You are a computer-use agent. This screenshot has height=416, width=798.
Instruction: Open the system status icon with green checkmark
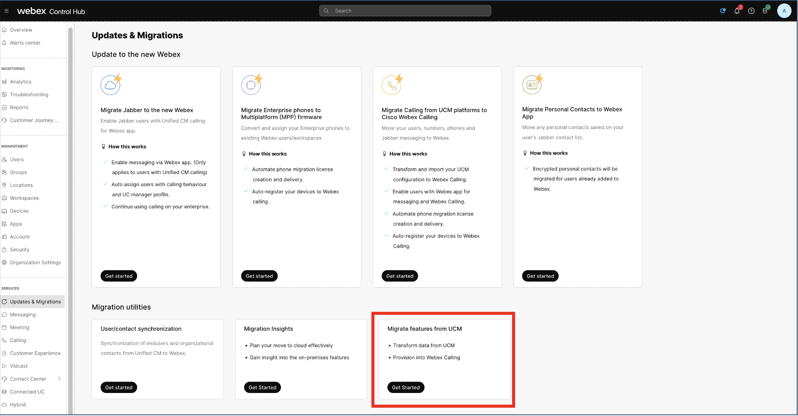coord(765,11)
